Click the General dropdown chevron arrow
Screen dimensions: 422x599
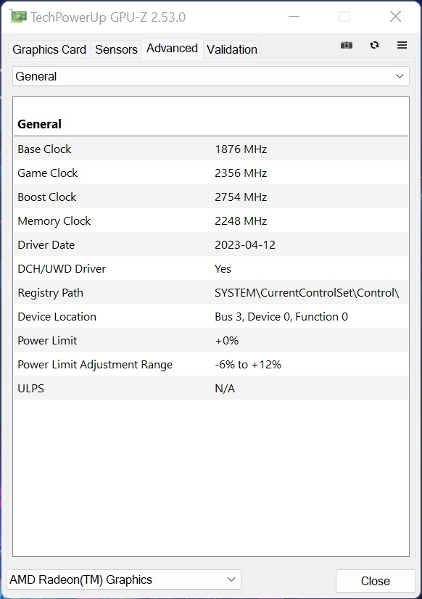400,76
